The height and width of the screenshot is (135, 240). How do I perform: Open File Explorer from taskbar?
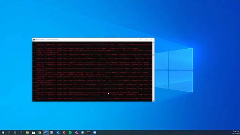point(27,132)
